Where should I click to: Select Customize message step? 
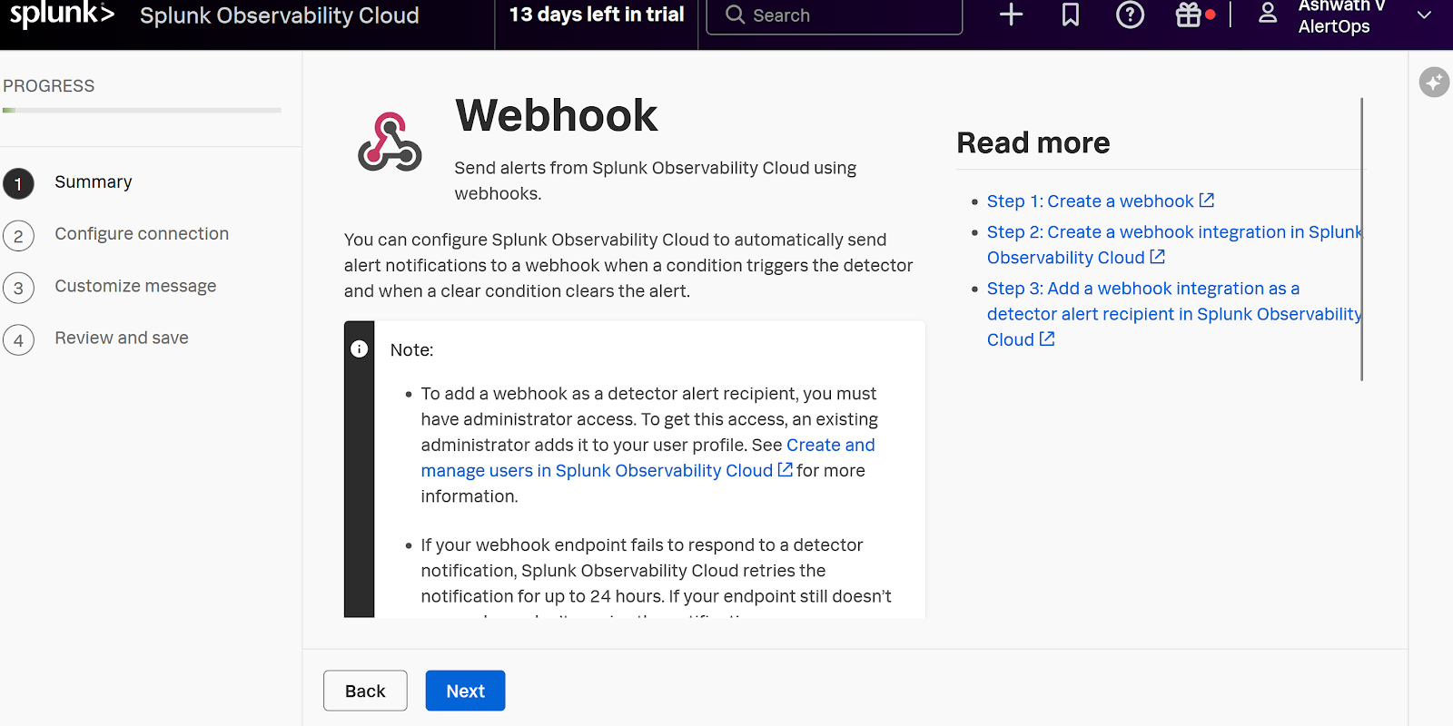click(x=135, y=287)
